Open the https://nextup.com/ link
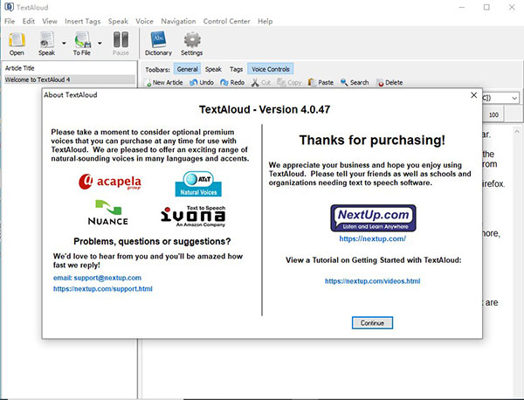Screen dimensions: 524x400 (373, 238)
